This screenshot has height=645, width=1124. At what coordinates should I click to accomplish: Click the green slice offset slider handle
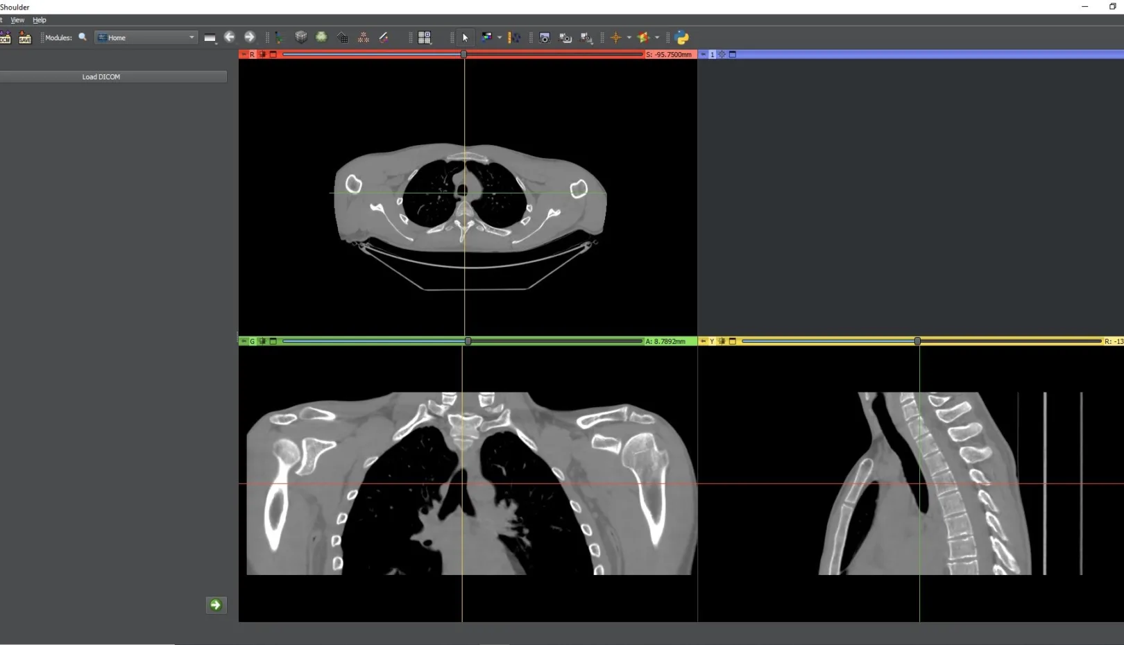[x=468, y=341]
